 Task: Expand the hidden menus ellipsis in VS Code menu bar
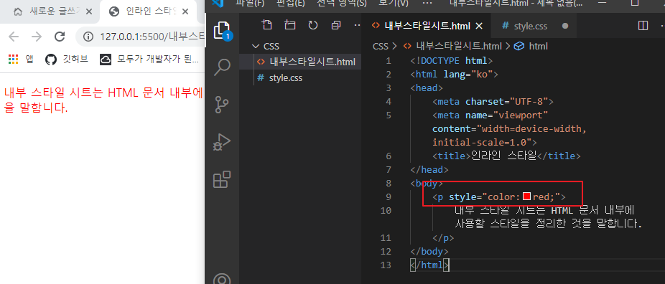[428, 4]
